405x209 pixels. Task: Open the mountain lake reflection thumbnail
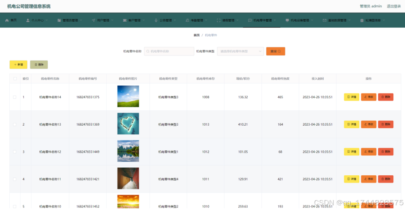tap(128, 151)
